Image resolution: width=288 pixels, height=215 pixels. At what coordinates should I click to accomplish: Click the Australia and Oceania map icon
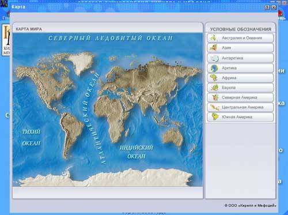click(x=213, y=38)
